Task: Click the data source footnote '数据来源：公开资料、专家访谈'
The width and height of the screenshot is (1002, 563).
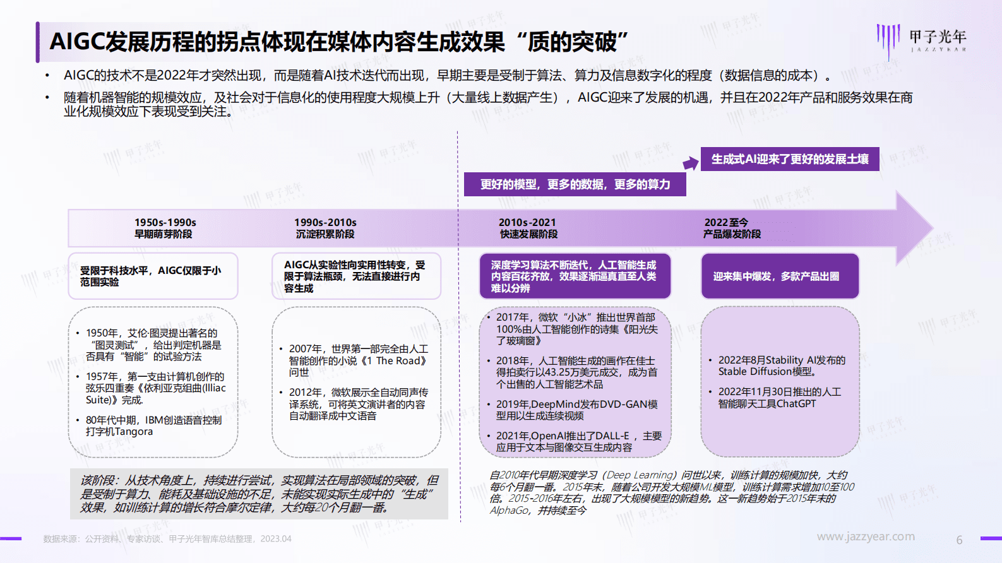Action: click(x=167, y=539)
